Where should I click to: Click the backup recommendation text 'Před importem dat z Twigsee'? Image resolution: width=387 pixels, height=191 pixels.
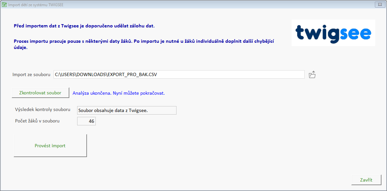tap(84, 26)
